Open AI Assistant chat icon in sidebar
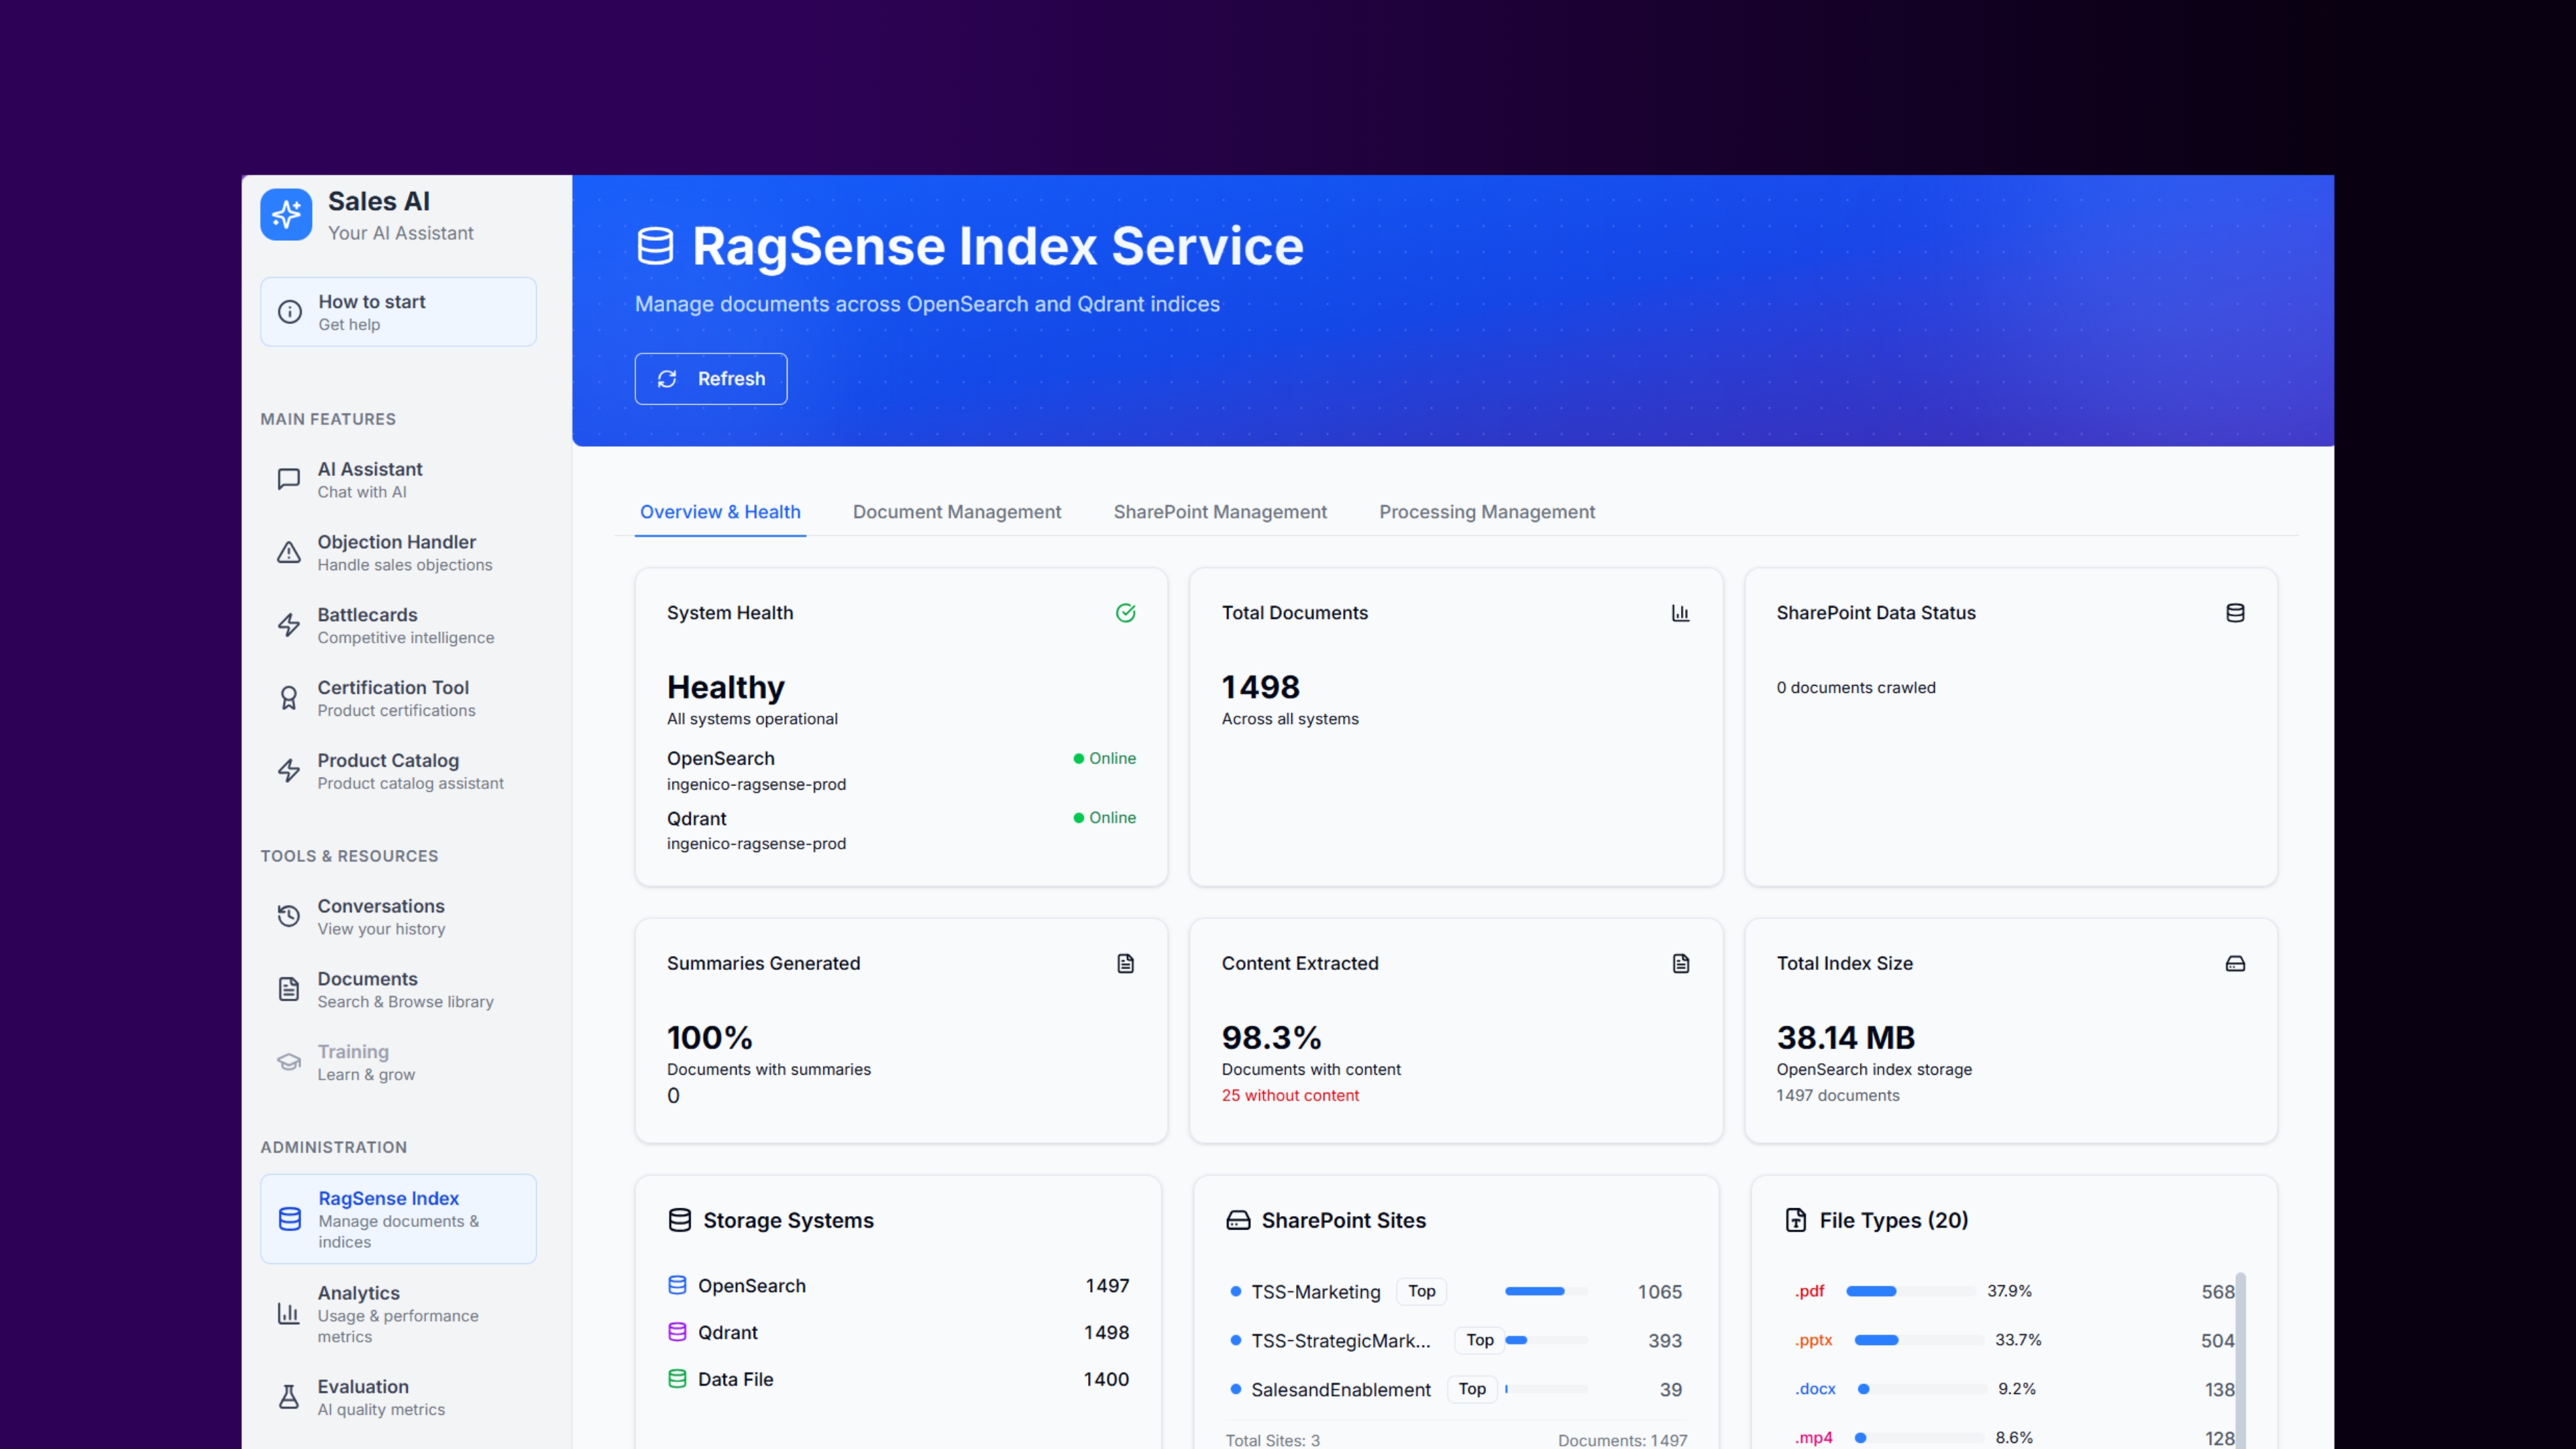 [x=289, y=479]
